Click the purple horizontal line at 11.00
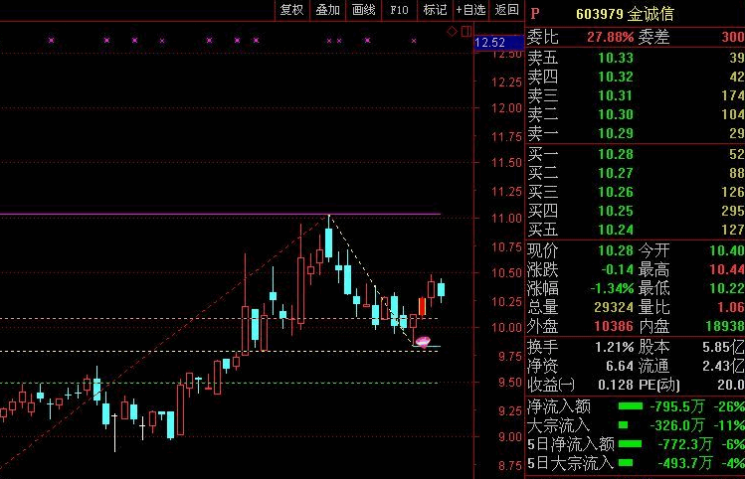This screenshot has width=745, height=479. click(220, 215)
